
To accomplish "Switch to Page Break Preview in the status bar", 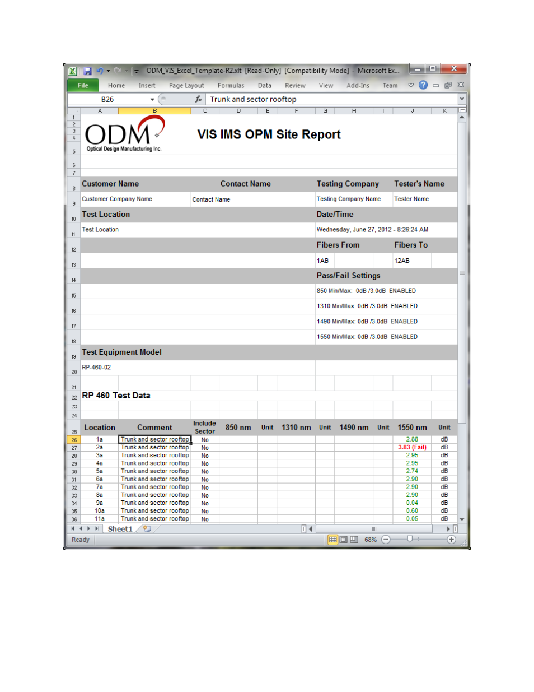I will pyautogui.click(x=354, y=540).
